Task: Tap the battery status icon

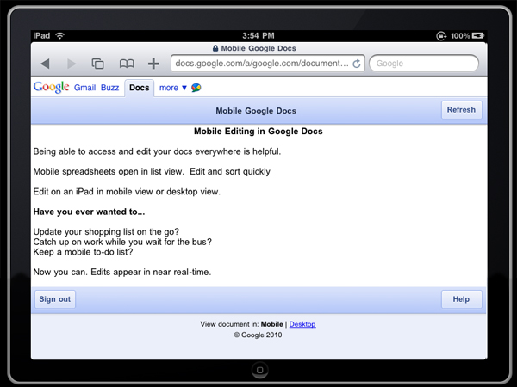Action: tap(478, 35)
